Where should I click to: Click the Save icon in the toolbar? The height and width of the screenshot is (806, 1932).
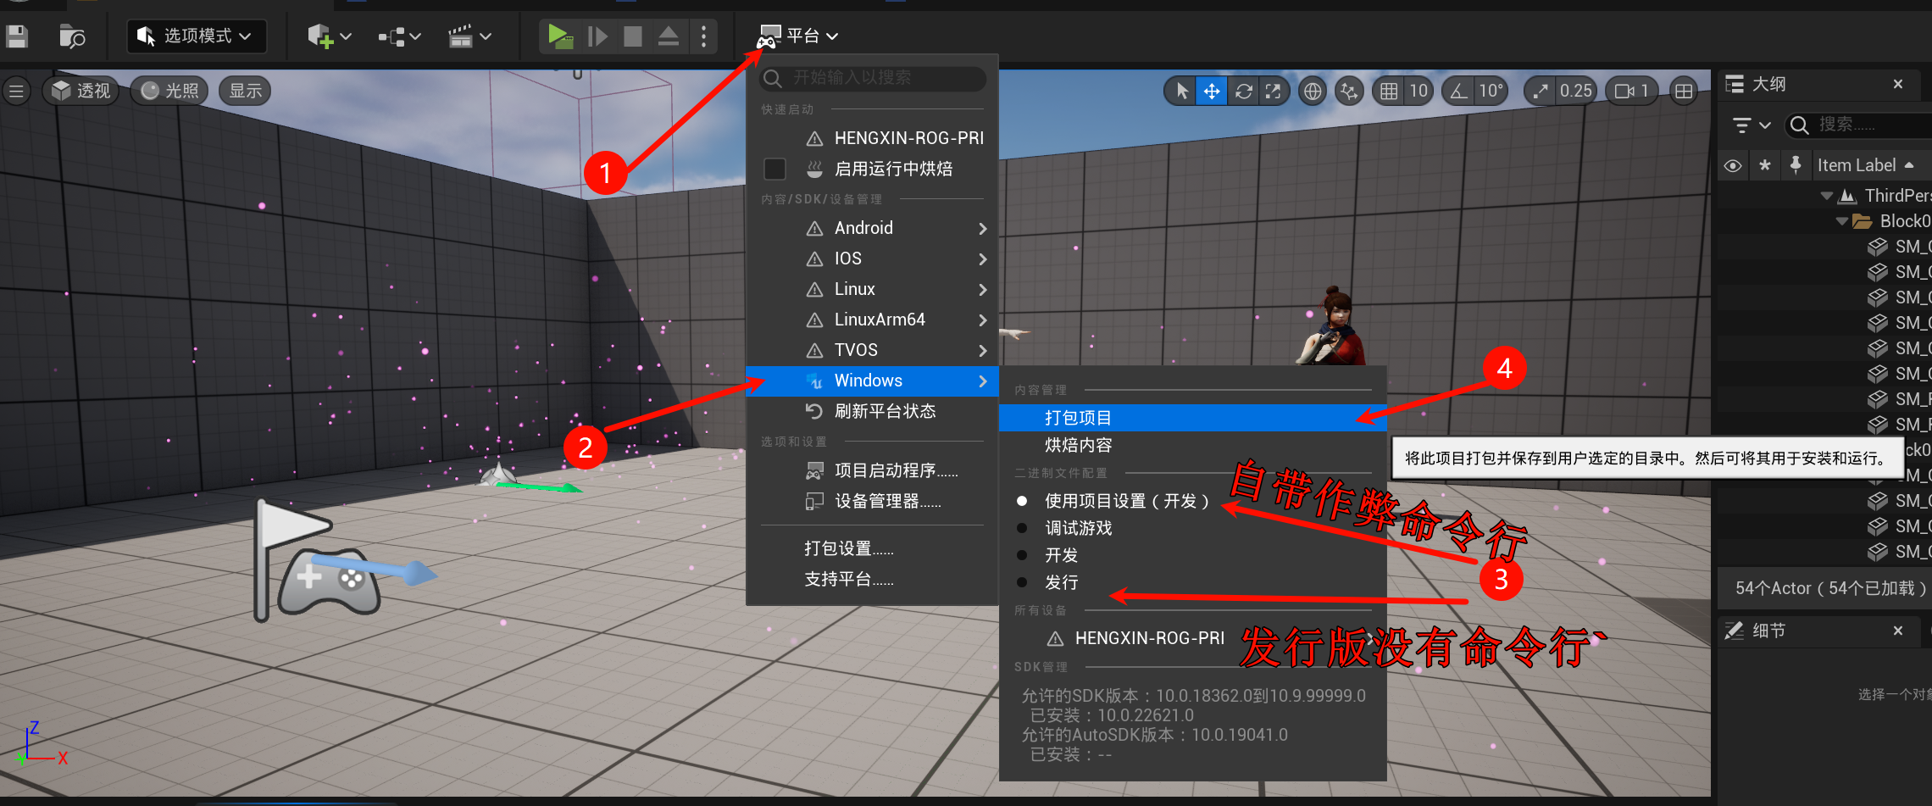17,36
